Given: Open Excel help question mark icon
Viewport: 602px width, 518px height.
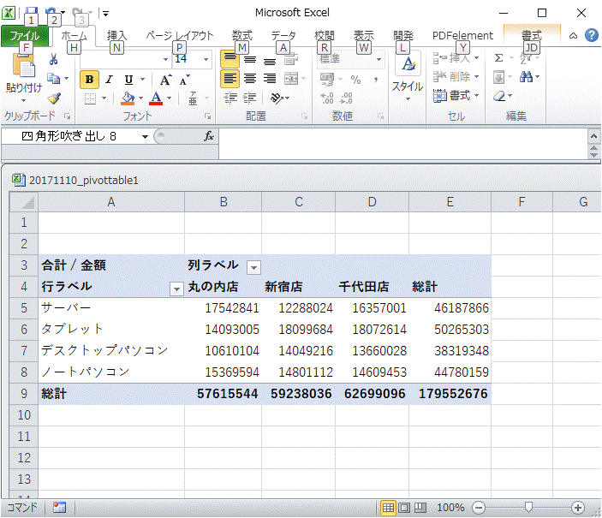Looking at the screenshot, I should [x=591, y=35].
